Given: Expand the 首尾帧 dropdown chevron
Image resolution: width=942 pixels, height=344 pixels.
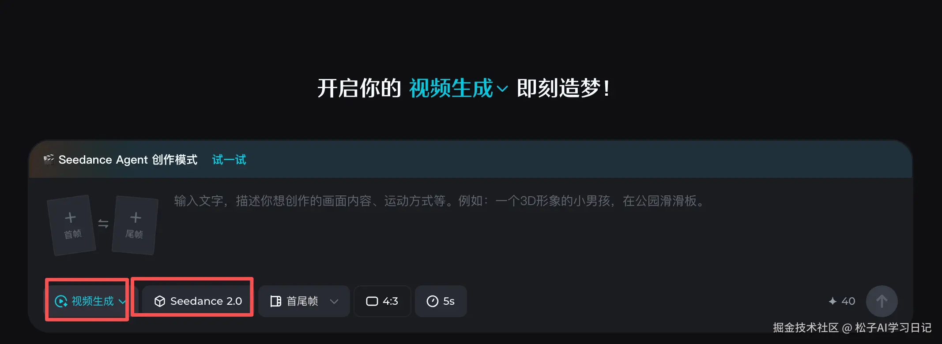Looking at the screenshot, I should coord(334,301).
